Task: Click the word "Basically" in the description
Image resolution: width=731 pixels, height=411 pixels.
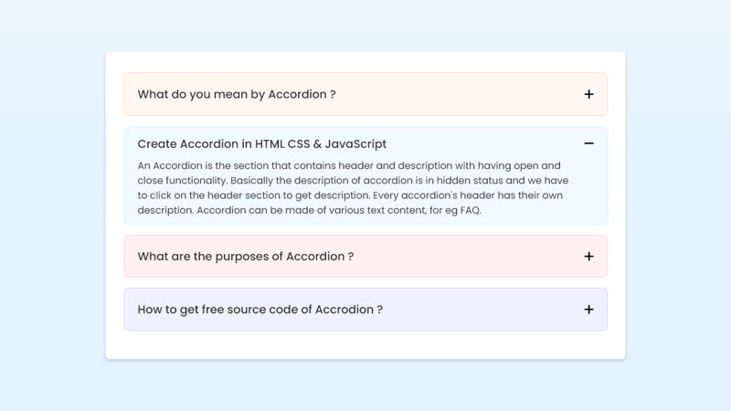Action: 256,181
